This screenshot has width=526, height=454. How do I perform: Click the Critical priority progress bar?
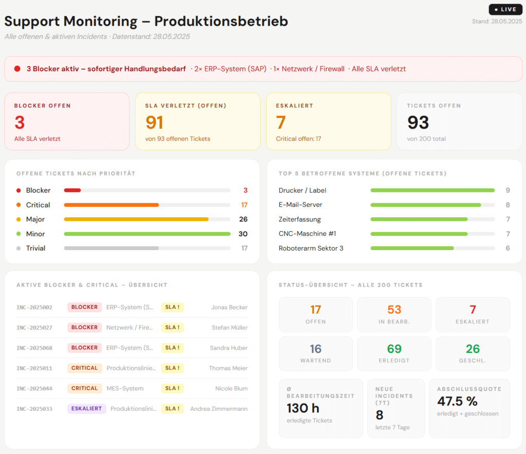pyautogui.click(x=147, y=205)
